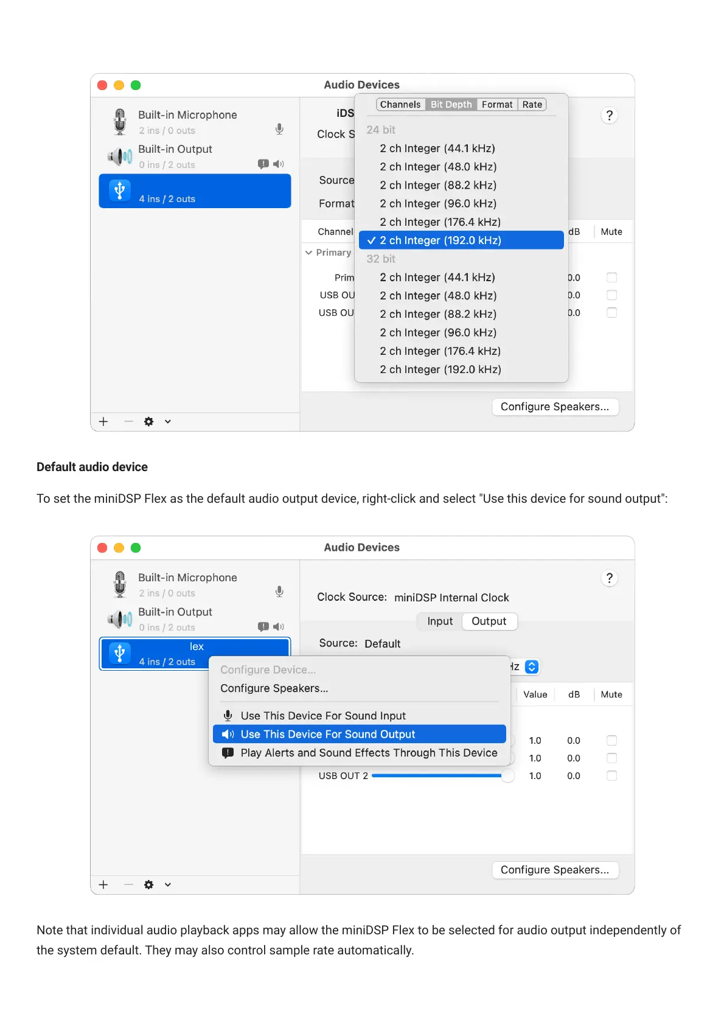Select 24-bit 2 ch Integer (96.0 kHz)
Image resolution: width=724 pixels, height=1025 pixels.
tap(438, 203)
